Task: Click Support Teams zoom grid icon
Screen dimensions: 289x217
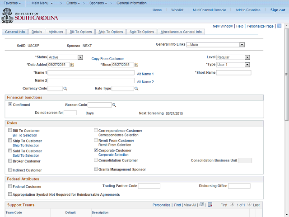Action: click(x=202, y=205)
